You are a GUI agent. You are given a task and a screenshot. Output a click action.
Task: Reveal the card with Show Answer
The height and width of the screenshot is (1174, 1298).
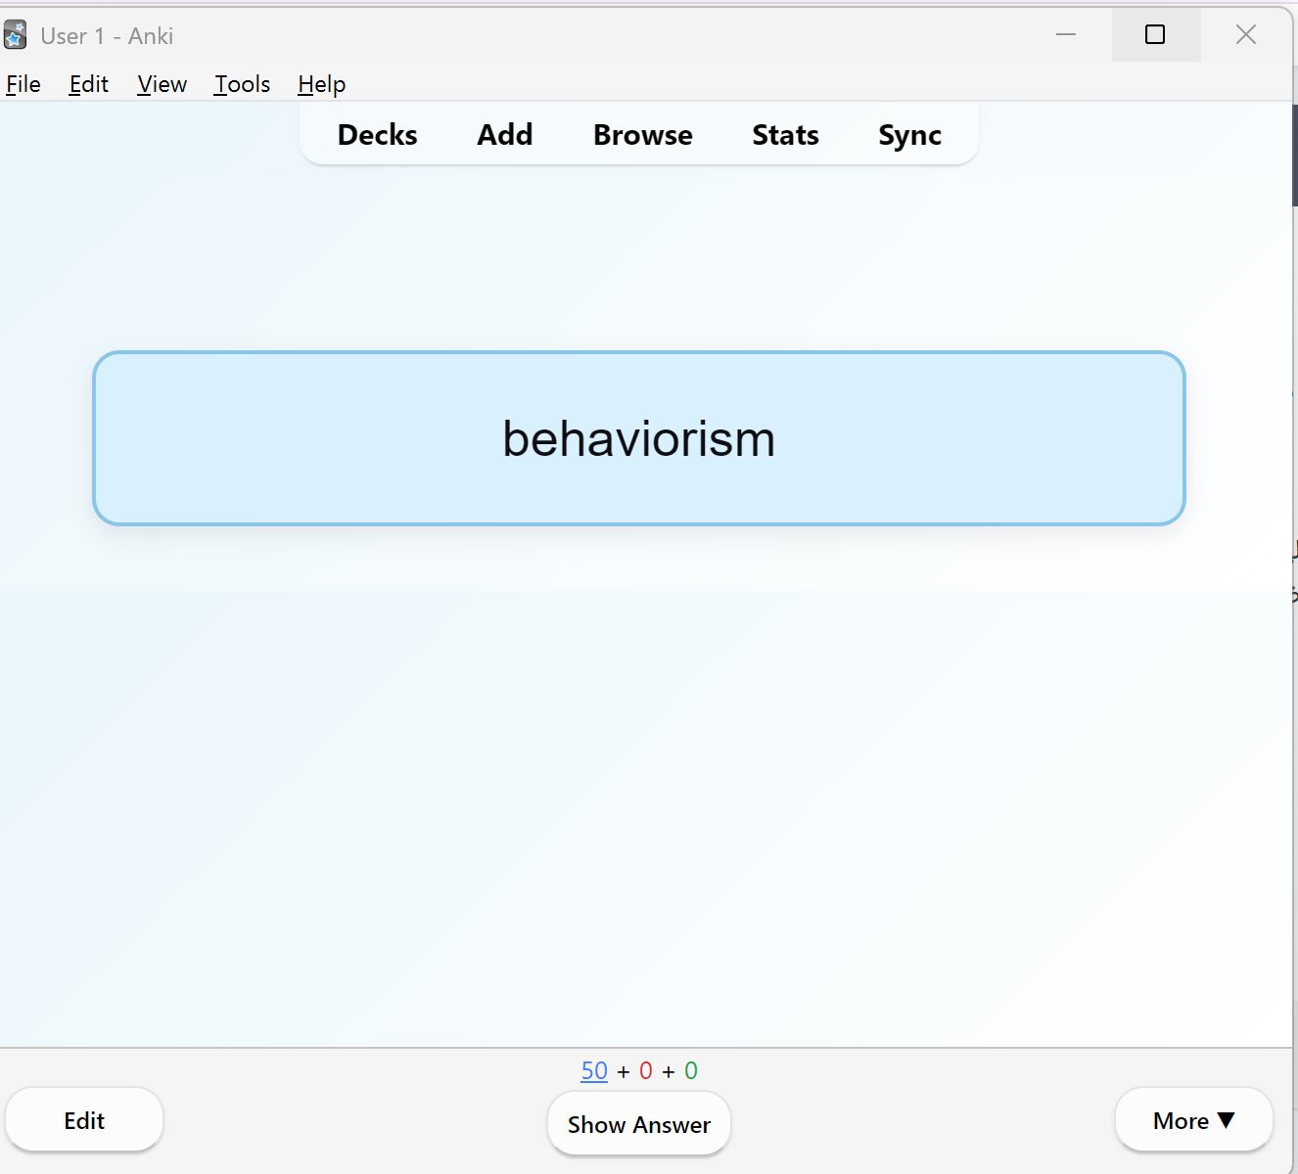[639, 1124]
